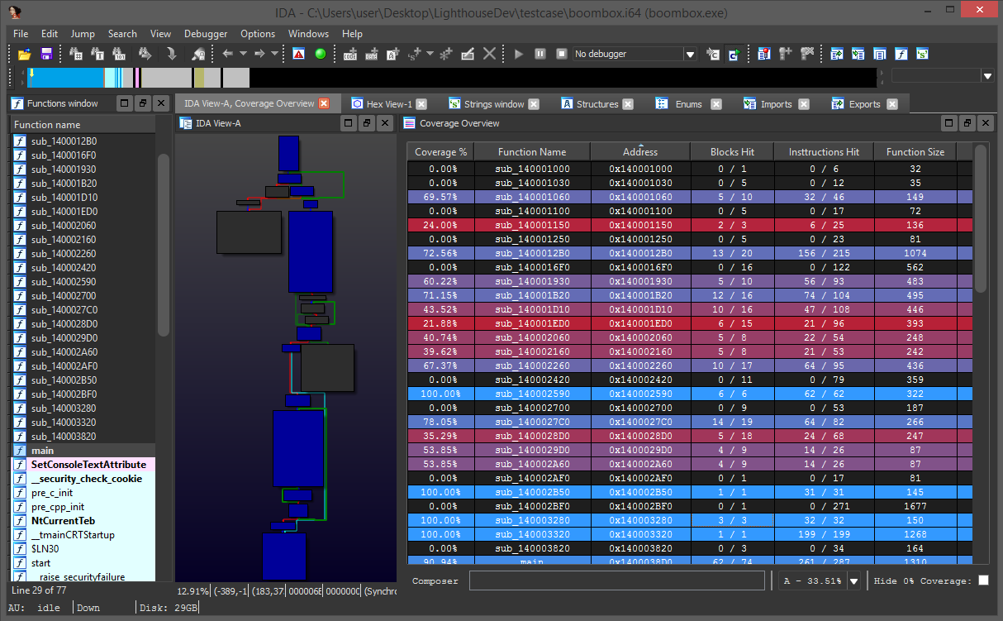Expand the No debugger dropdown

click(x=690, y=54)
